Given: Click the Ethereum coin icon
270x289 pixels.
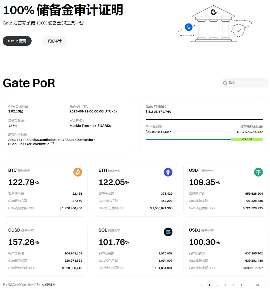Looking at the screenshot, I should (168, 172).
